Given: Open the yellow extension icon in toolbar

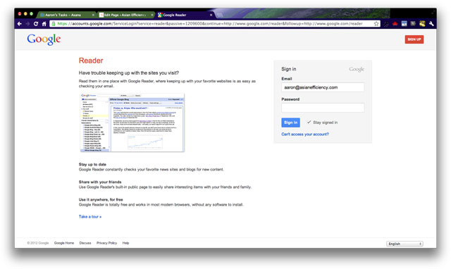Looking at the screenshot, I should 422,23.
